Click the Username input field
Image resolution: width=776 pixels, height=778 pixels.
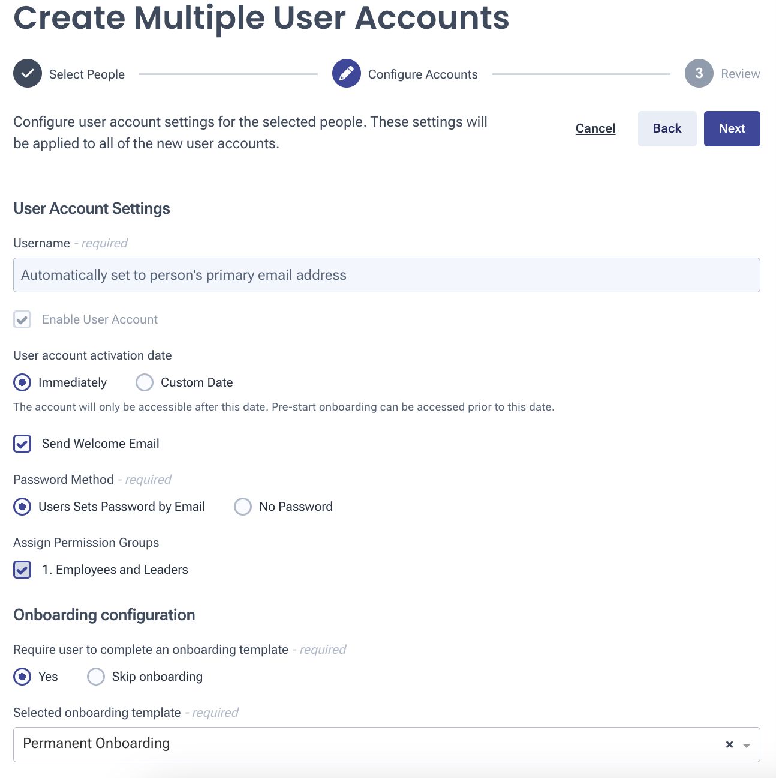(x=387, y=275)
